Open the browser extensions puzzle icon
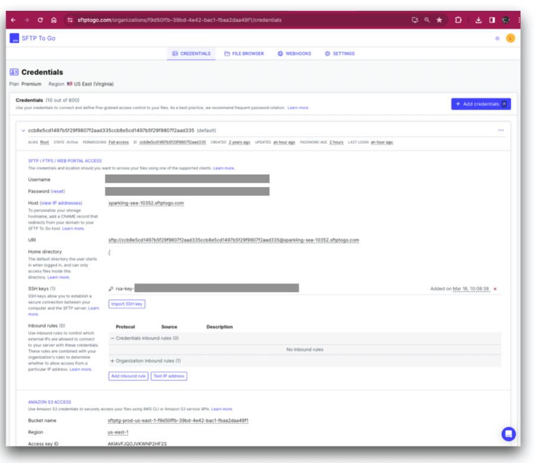This screenshot has width=535, height=463. tap(458, 19)
